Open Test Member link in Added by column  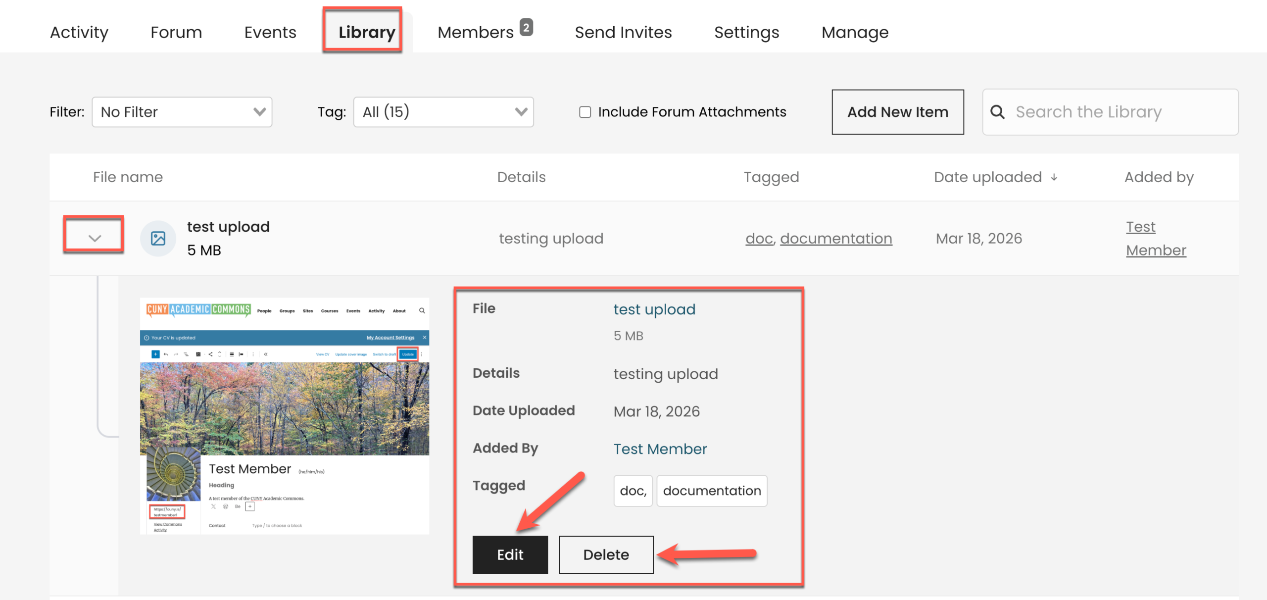1156,238
